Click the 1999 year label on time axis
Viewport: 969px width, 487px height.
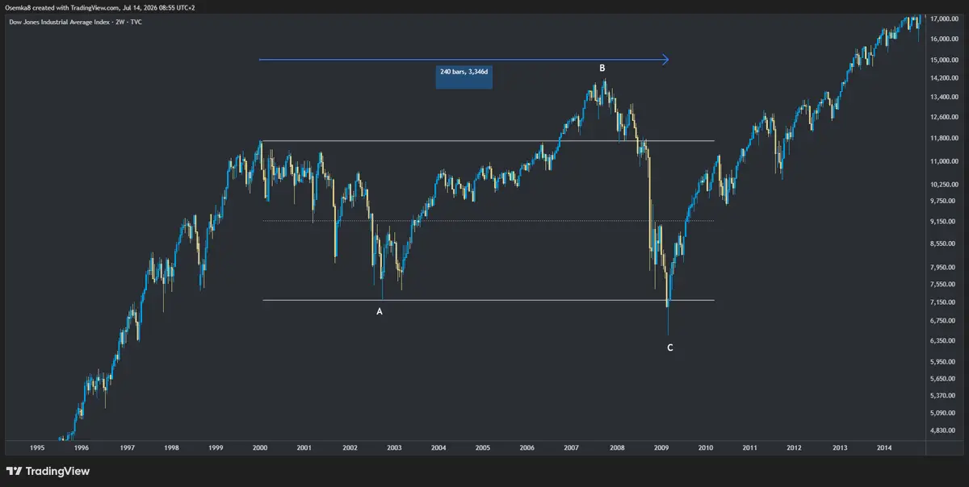pos(216,447)
